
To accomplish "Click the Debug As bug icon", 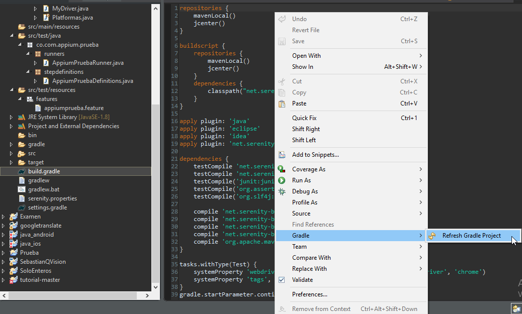I will pyautogui.click(x=282, y=191).
